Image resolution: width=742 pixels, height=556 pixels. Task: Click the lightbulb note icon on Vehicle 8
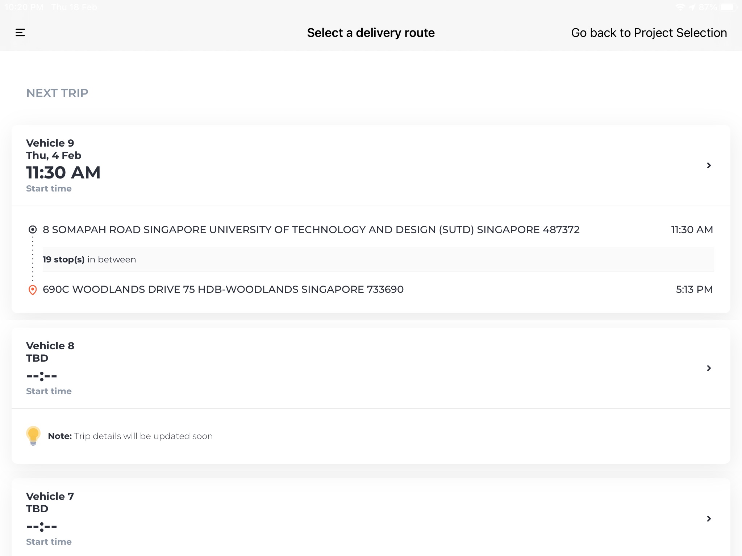[x=33, y=436]
